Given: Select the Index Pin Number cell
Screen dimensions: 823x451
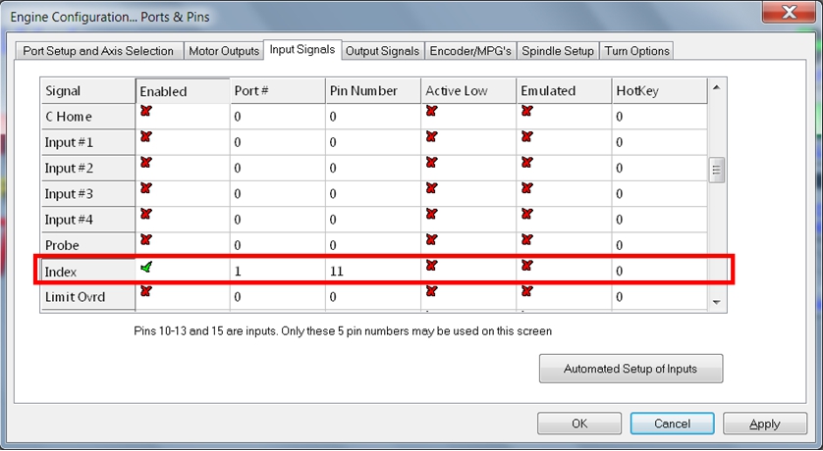Looking at the screenshot, I should click(x=372, y=271).
